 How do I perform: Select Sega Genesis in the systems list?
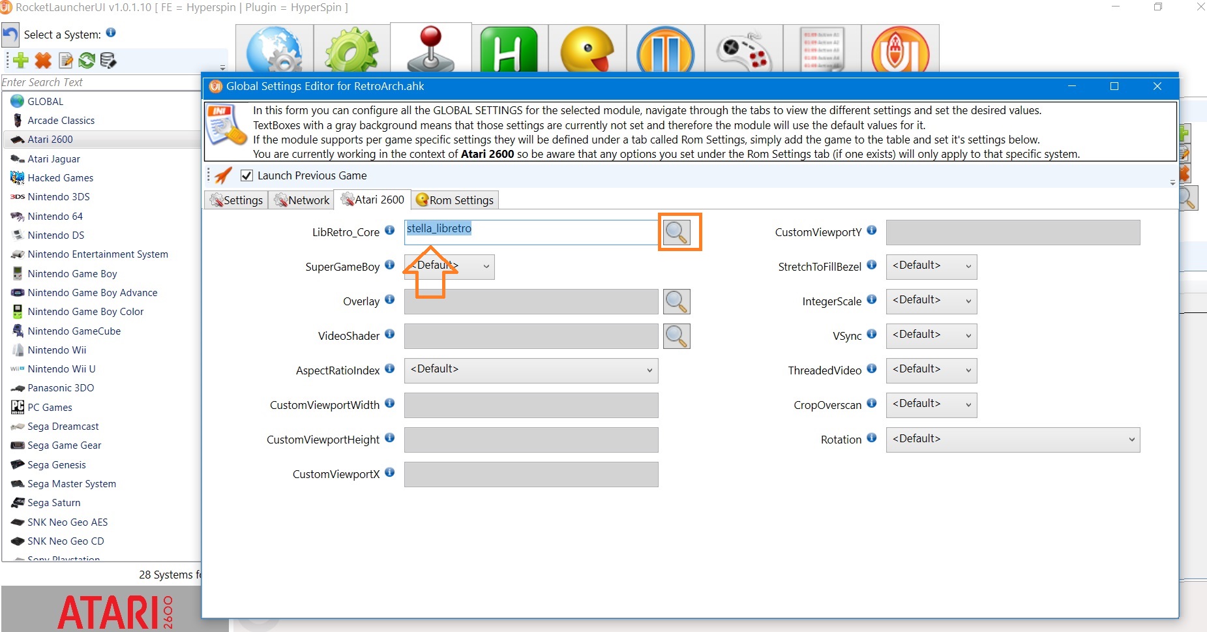pos(57,464)
